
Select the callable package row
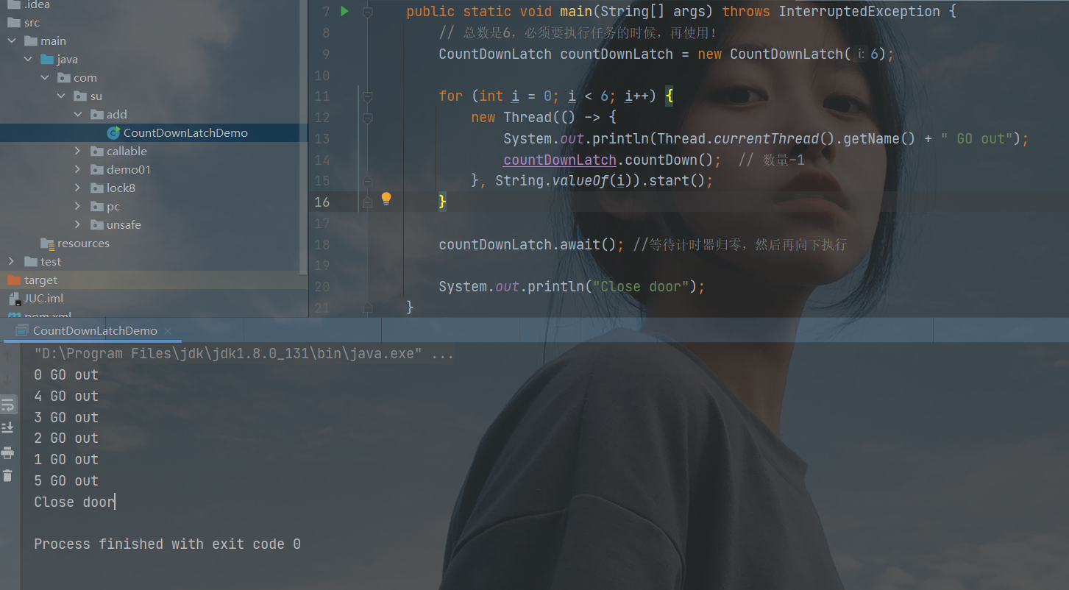tap(154, 152)
